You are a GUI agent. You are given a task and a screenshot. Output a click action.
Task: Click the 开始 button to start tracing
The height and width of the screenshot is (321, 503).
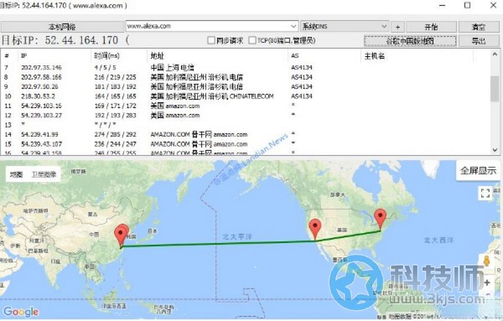point(431,27)
